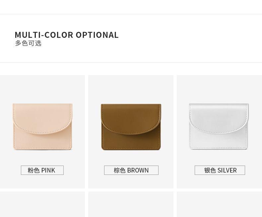Click the 粉色 PINK label box
262x217 pixels.
click(x=42, y=170)
